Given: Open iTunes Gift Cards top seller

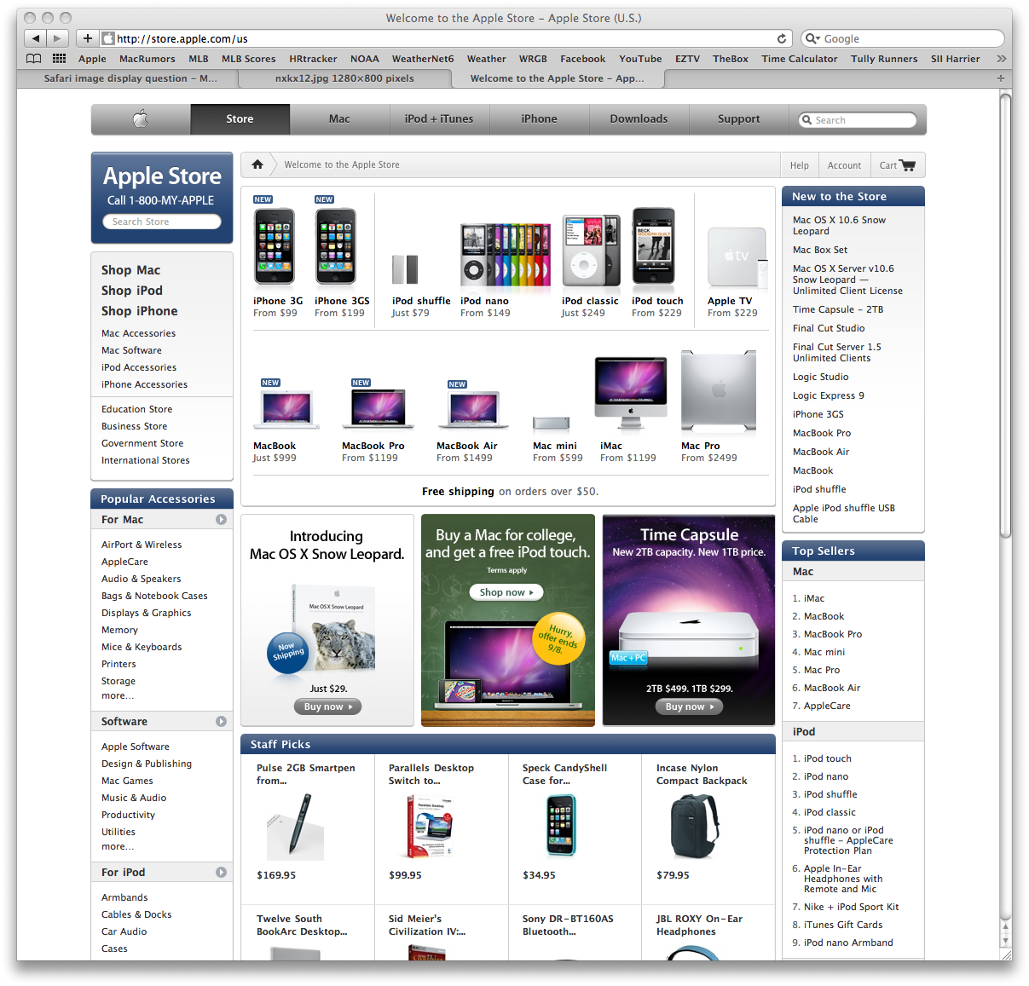Looking at the screenshot, I should pos(843,925).
